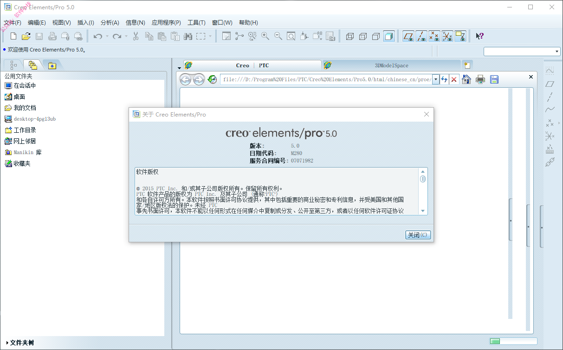Expand the Redo history dropdown arrow

pos(126,36)
